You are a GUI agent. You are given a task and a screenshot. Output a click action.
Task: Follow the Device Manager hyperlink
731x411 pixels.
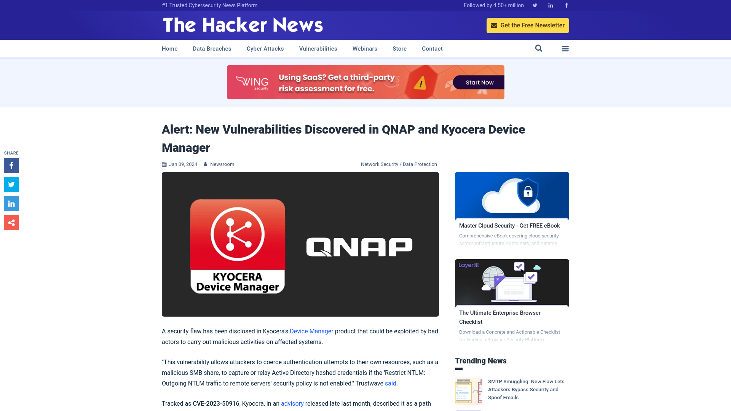click(311, 331)
